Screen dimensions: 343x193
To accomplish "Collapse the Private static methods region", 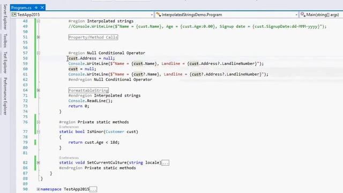I will tap(38, 122).
